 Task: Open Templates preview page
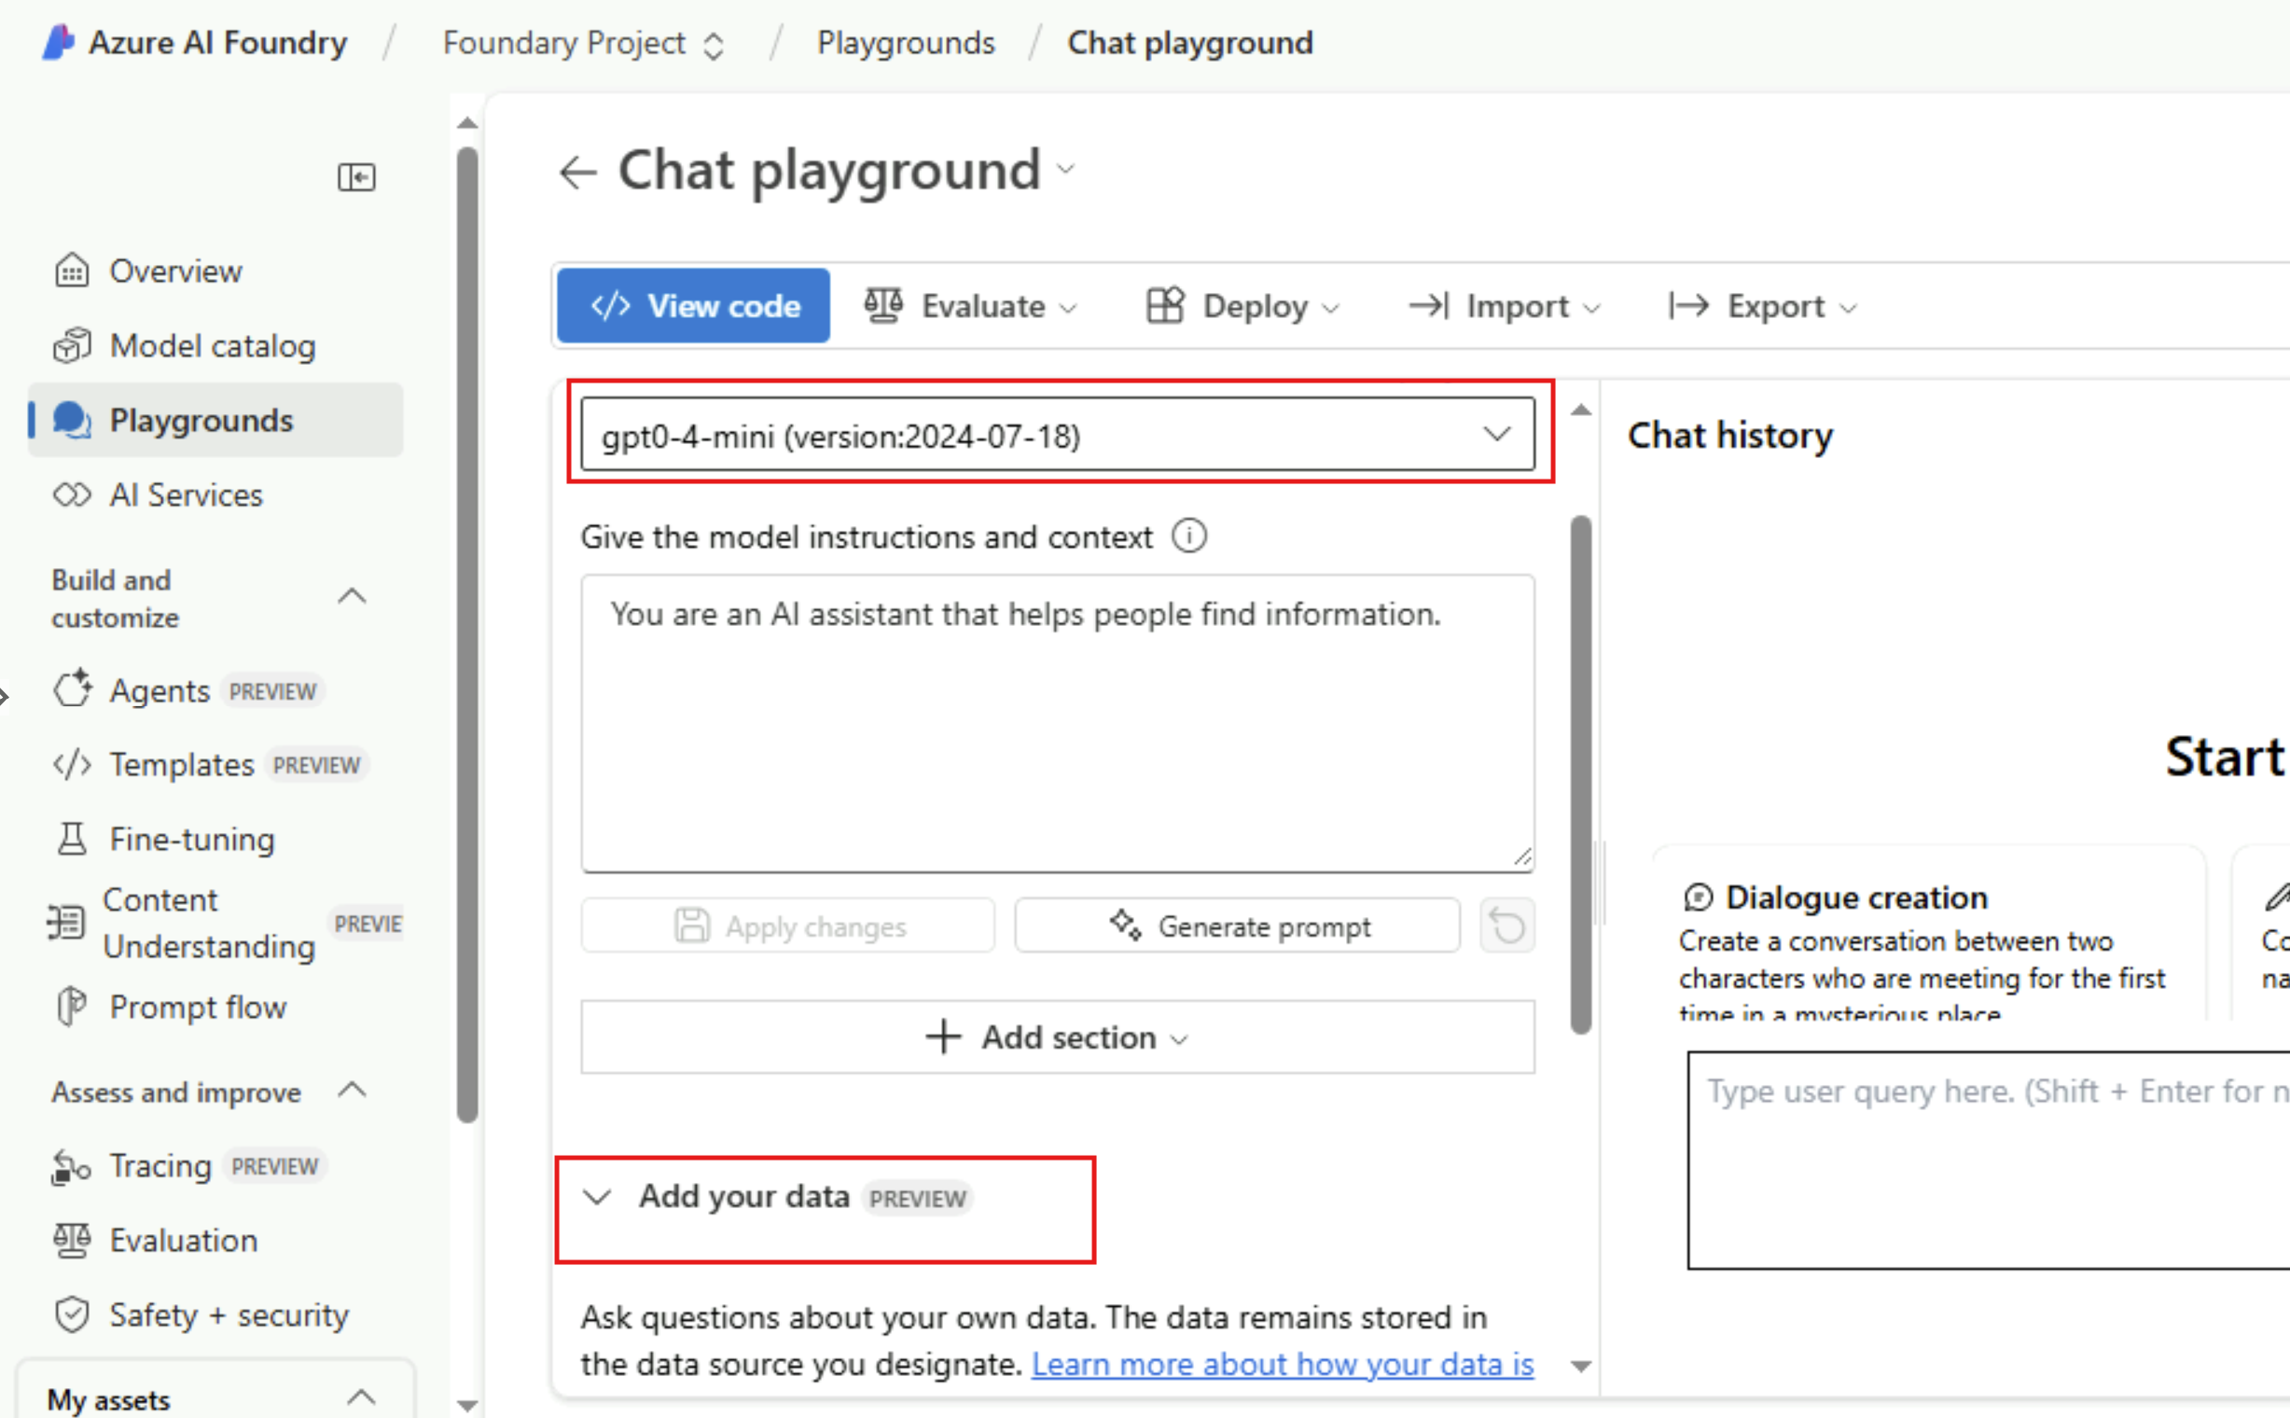pyautogui.click(x=182, y=765)
